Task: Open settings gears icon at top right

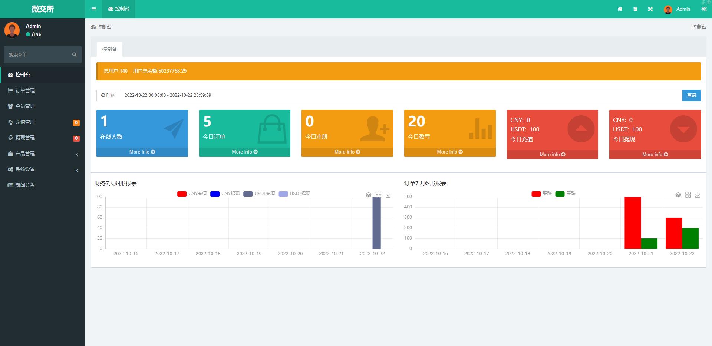Action: click(x=703, y=9)
